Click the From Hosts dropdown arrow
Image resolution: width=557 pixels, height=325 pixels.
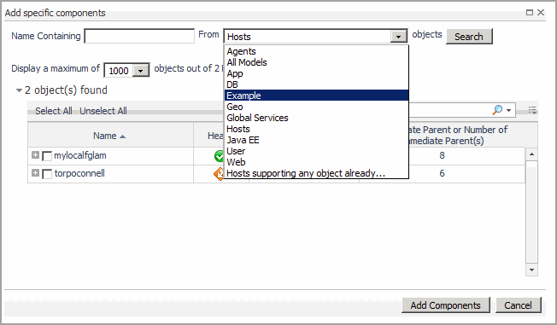click(x=399, y=37)
